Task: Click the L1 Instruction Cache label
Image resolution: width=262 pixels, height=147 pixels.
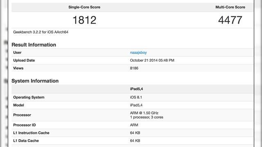Action: pos(31,133)
